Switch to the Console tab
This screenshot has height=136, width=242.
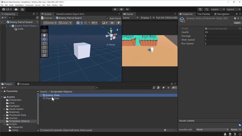click(23, 84)
